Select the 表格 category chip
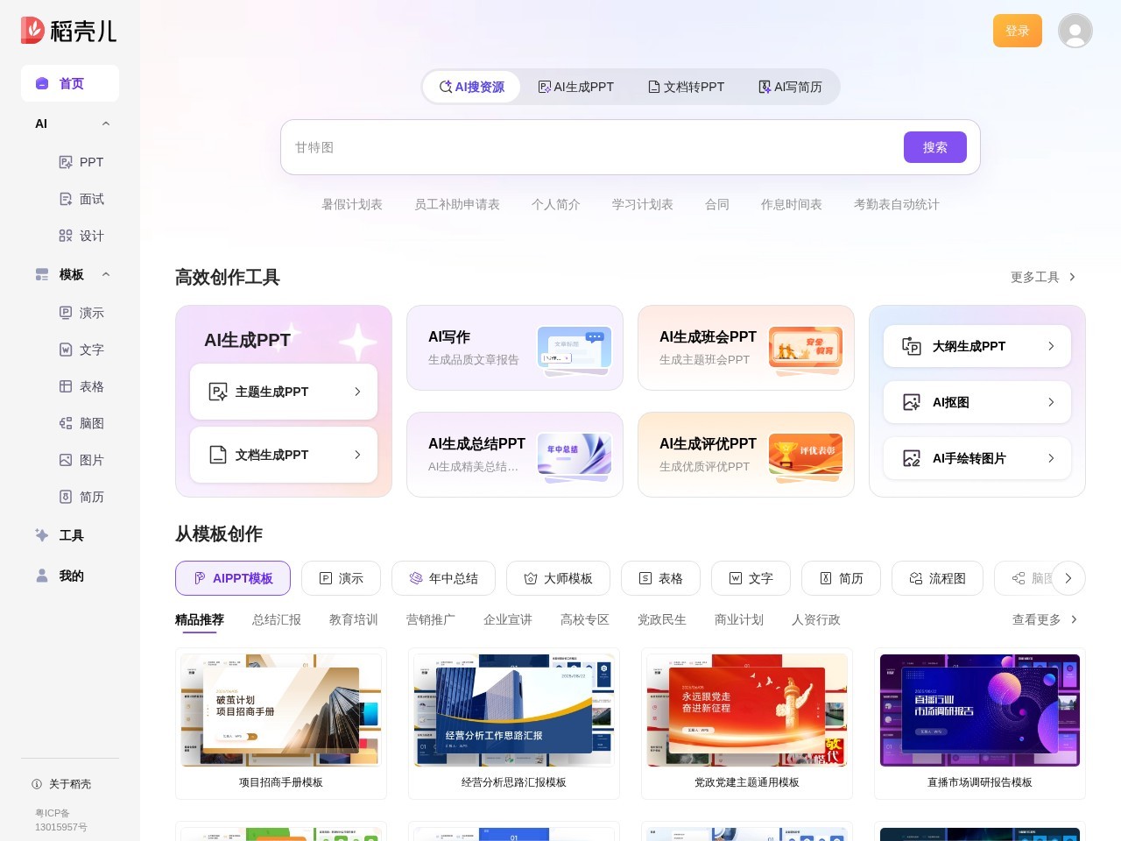 [x=660, y=578]
